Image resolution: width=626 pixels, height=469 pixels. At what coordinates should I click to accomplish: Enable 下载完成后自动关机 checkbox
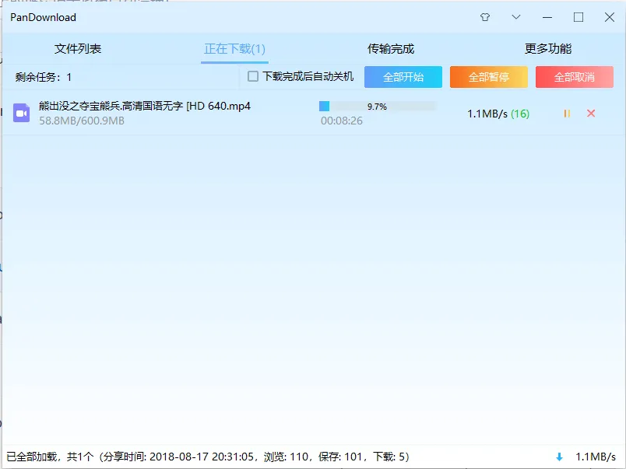tap(253, 76)
